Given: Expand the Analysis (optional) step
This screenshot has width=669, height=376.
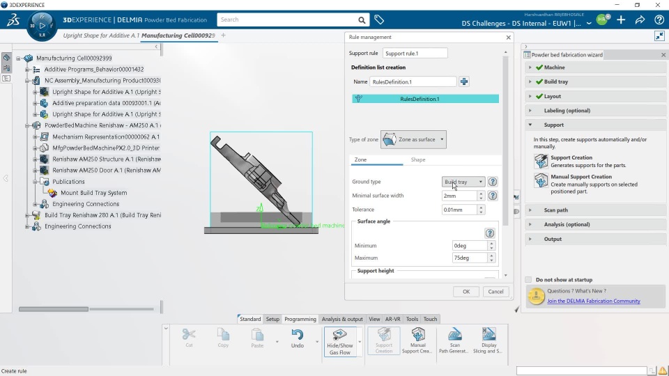Looking at the screenshot, I should pos(530,224).
